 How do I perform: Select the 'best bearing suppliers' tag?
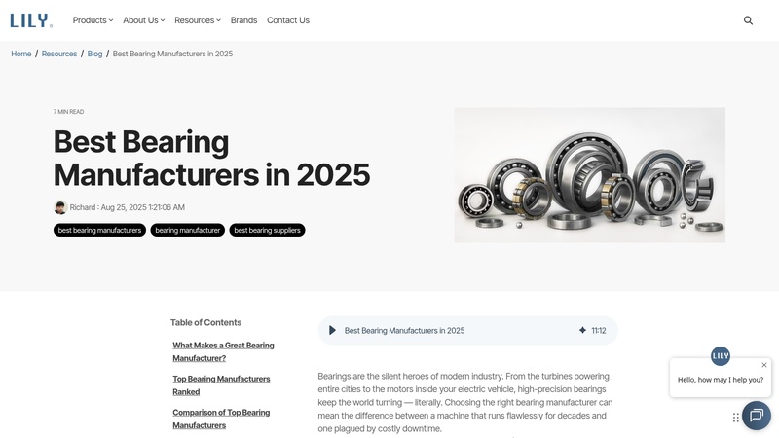(x=267, y=230)
